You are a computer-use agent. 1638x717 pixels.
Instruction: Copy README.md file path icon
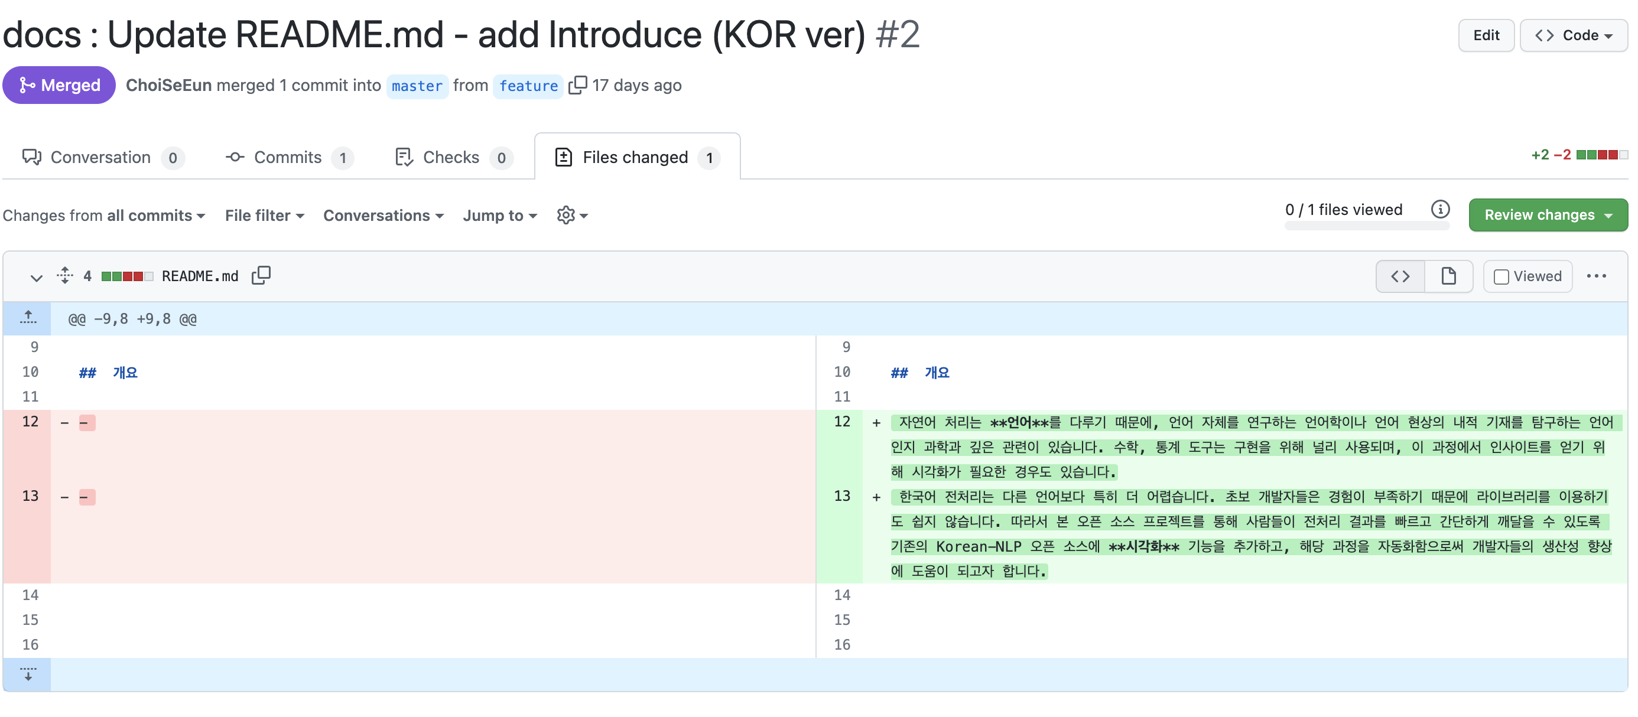261,276
